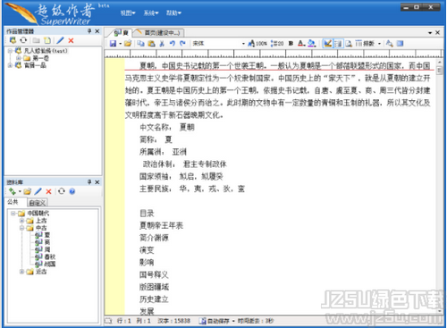Click the save icon in editor toolbar
This screenshot has height=328, width=447.
pyautogui.click(x=113, y=44)
